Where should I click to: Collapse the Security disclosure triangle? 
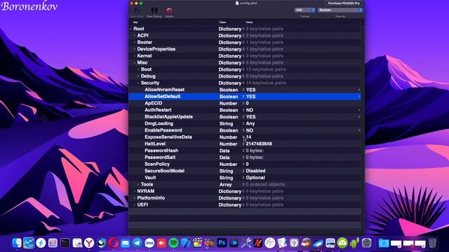(138, 83)
